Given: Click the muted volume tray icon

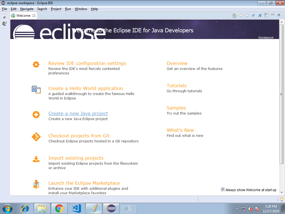Looking at the screenshot, I should (x=250, y=209).
